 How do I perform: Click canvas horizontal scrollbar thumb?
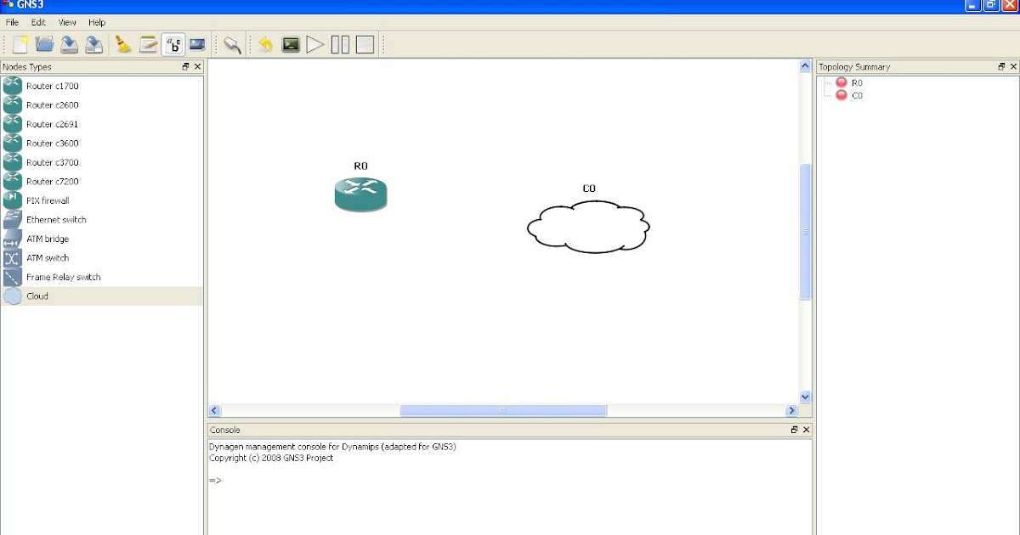pos(503,410)
